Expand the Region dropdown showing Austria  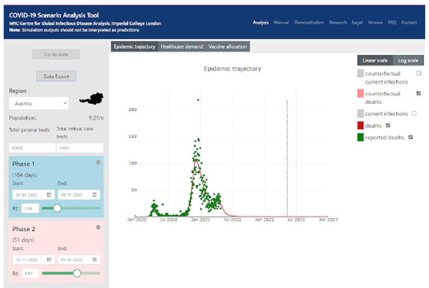click(39, 103)
